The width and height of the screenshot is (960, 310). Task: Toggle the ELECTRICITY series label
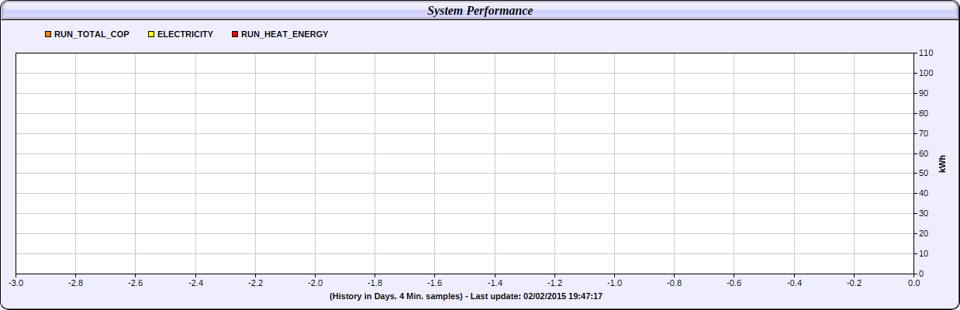tap(185, 34)
